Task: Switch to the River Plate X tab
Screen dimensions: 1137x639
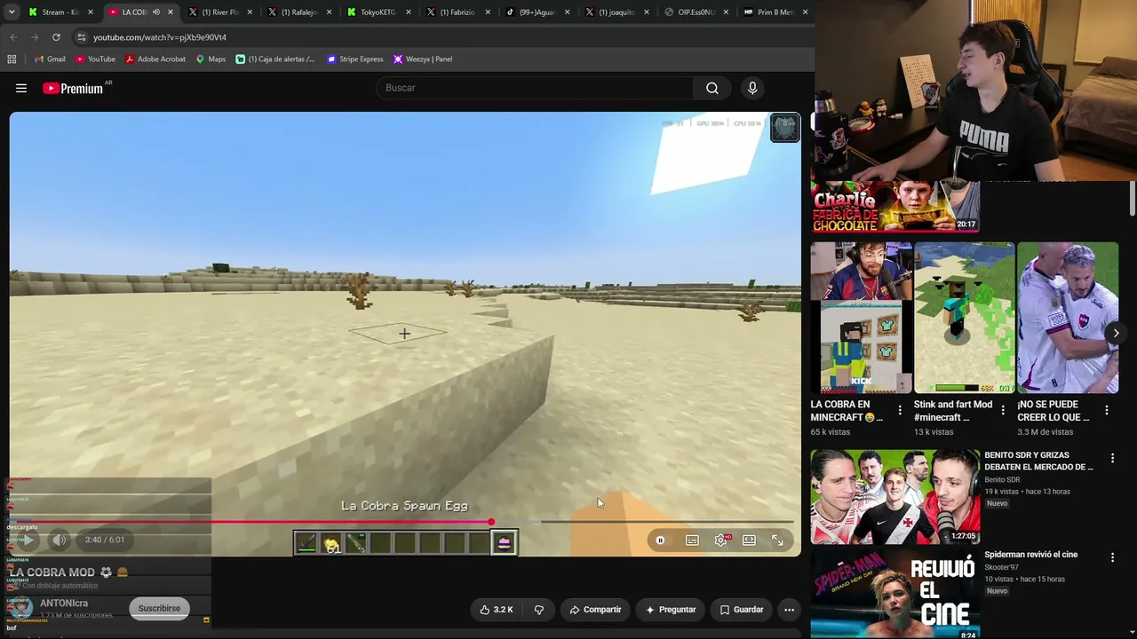Action: point(220,12)
